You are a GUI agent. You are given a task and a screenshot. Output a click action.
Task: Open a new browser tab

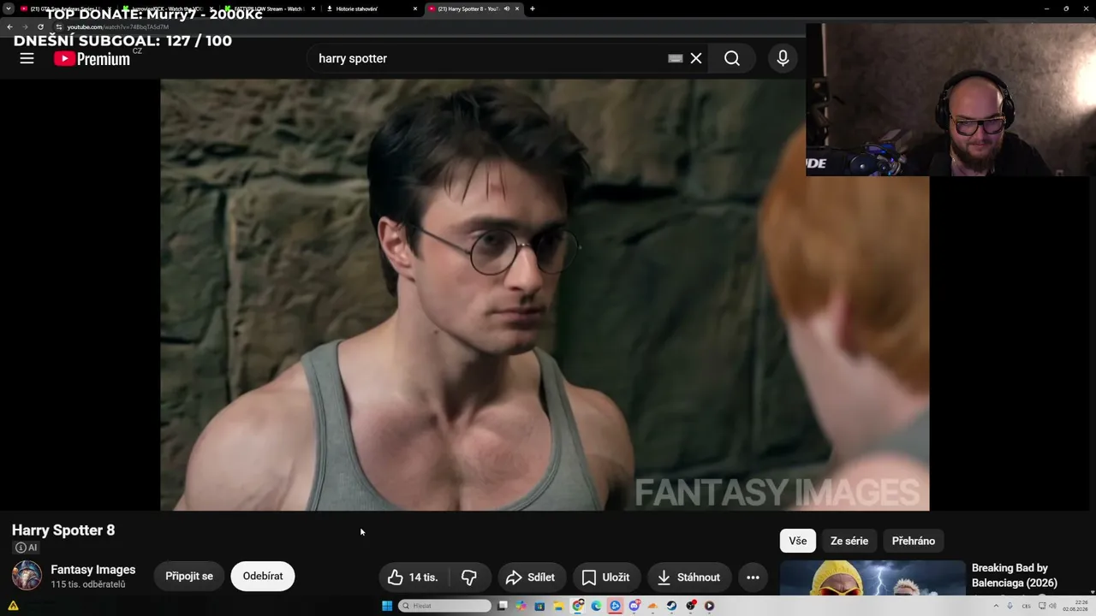533,9
